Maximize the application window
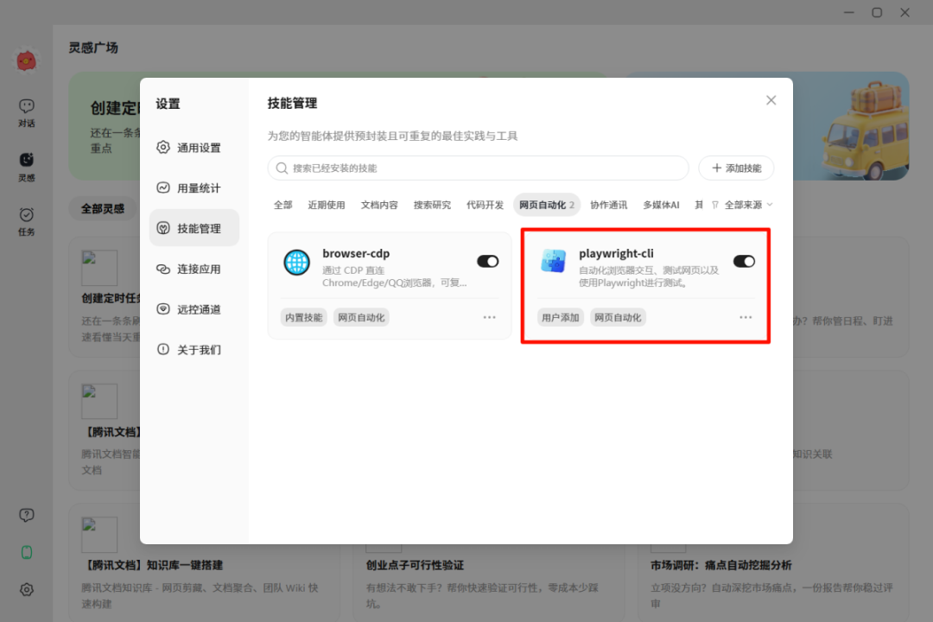Image resolution: width=933 pixels, height=622 pixels. point(877,12)
